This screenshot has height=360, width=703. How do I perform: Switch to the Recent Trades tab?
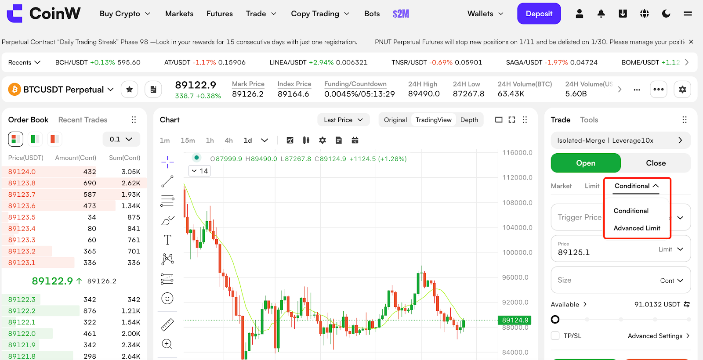point(83,120)
